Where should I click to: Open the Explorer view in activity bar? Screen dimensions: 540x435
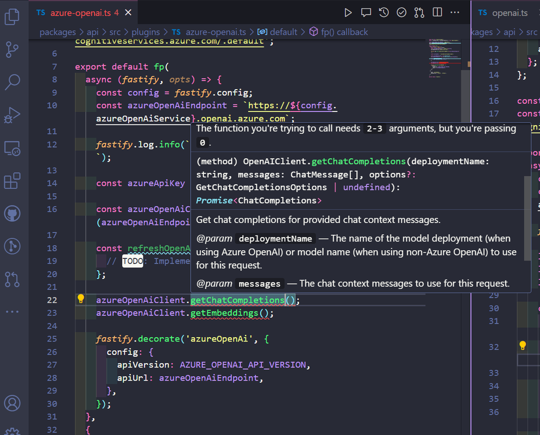(x=12, y=17)
